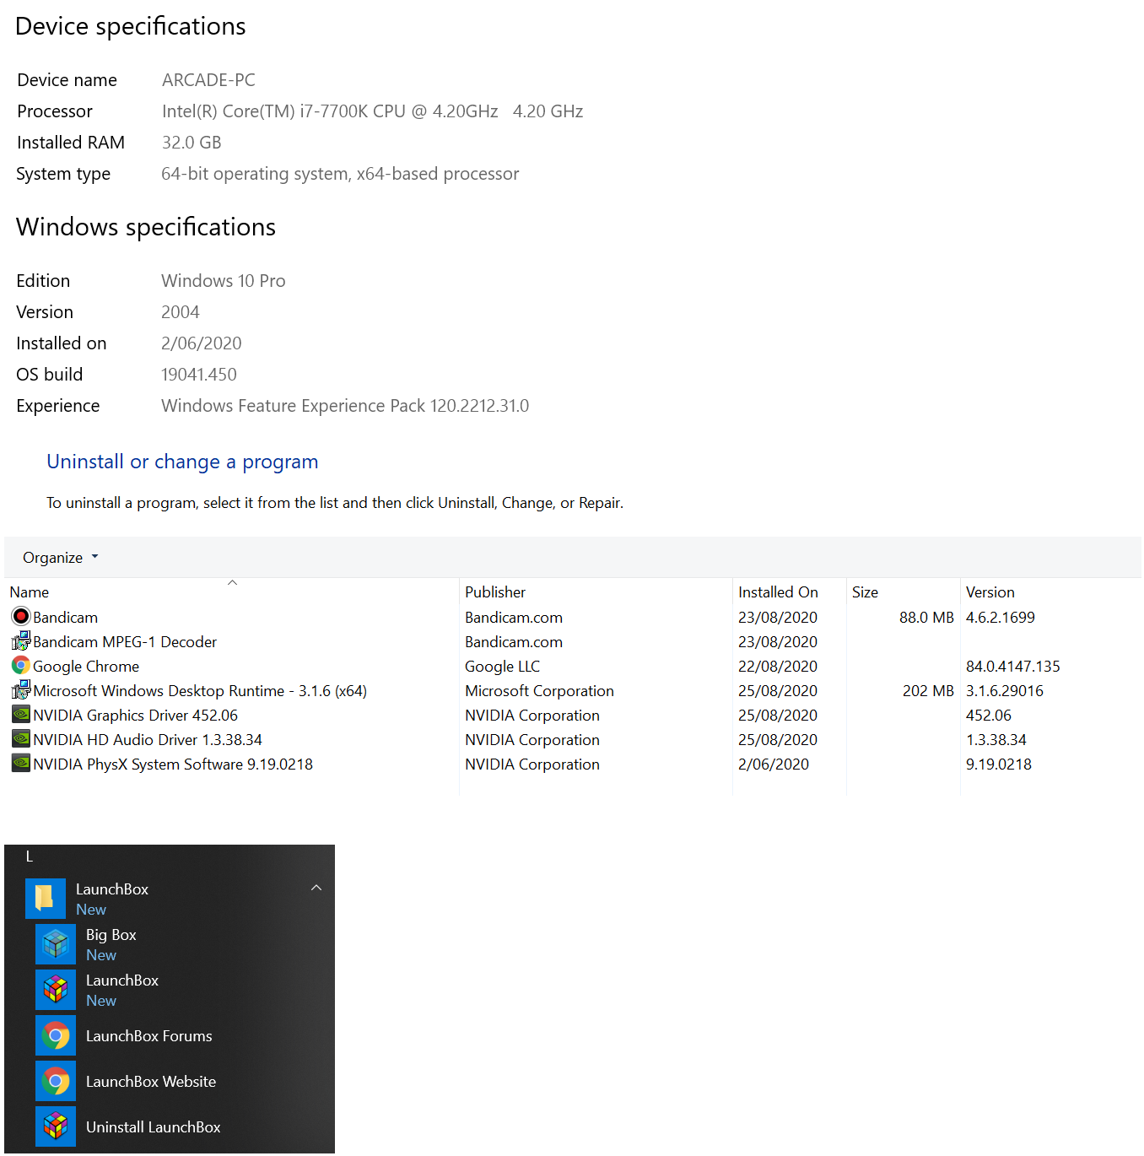The width and height of the screenshot is (1144, 1156).
Task: Click the NVIDIA Graphics Driver icon
Action: pos(21,715)
